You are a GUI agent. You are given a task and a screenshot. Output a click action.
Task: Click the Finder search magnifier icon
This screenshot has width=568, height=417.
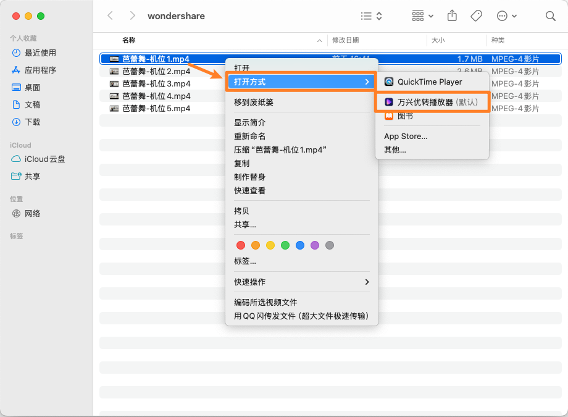550,16
